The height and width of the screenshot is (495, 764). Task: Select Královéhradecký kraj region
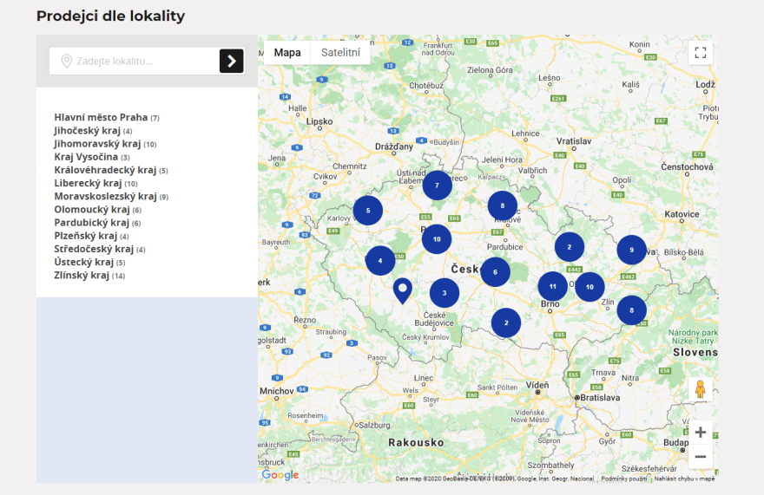pos(111,170)
